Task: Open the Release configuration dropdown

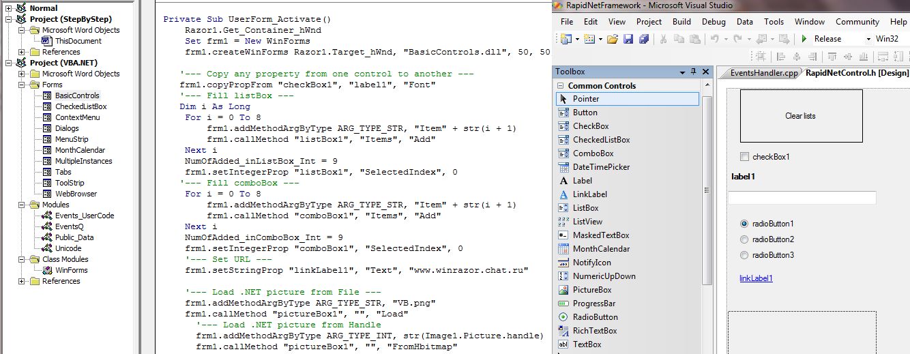Action: [x=869, y=39]
